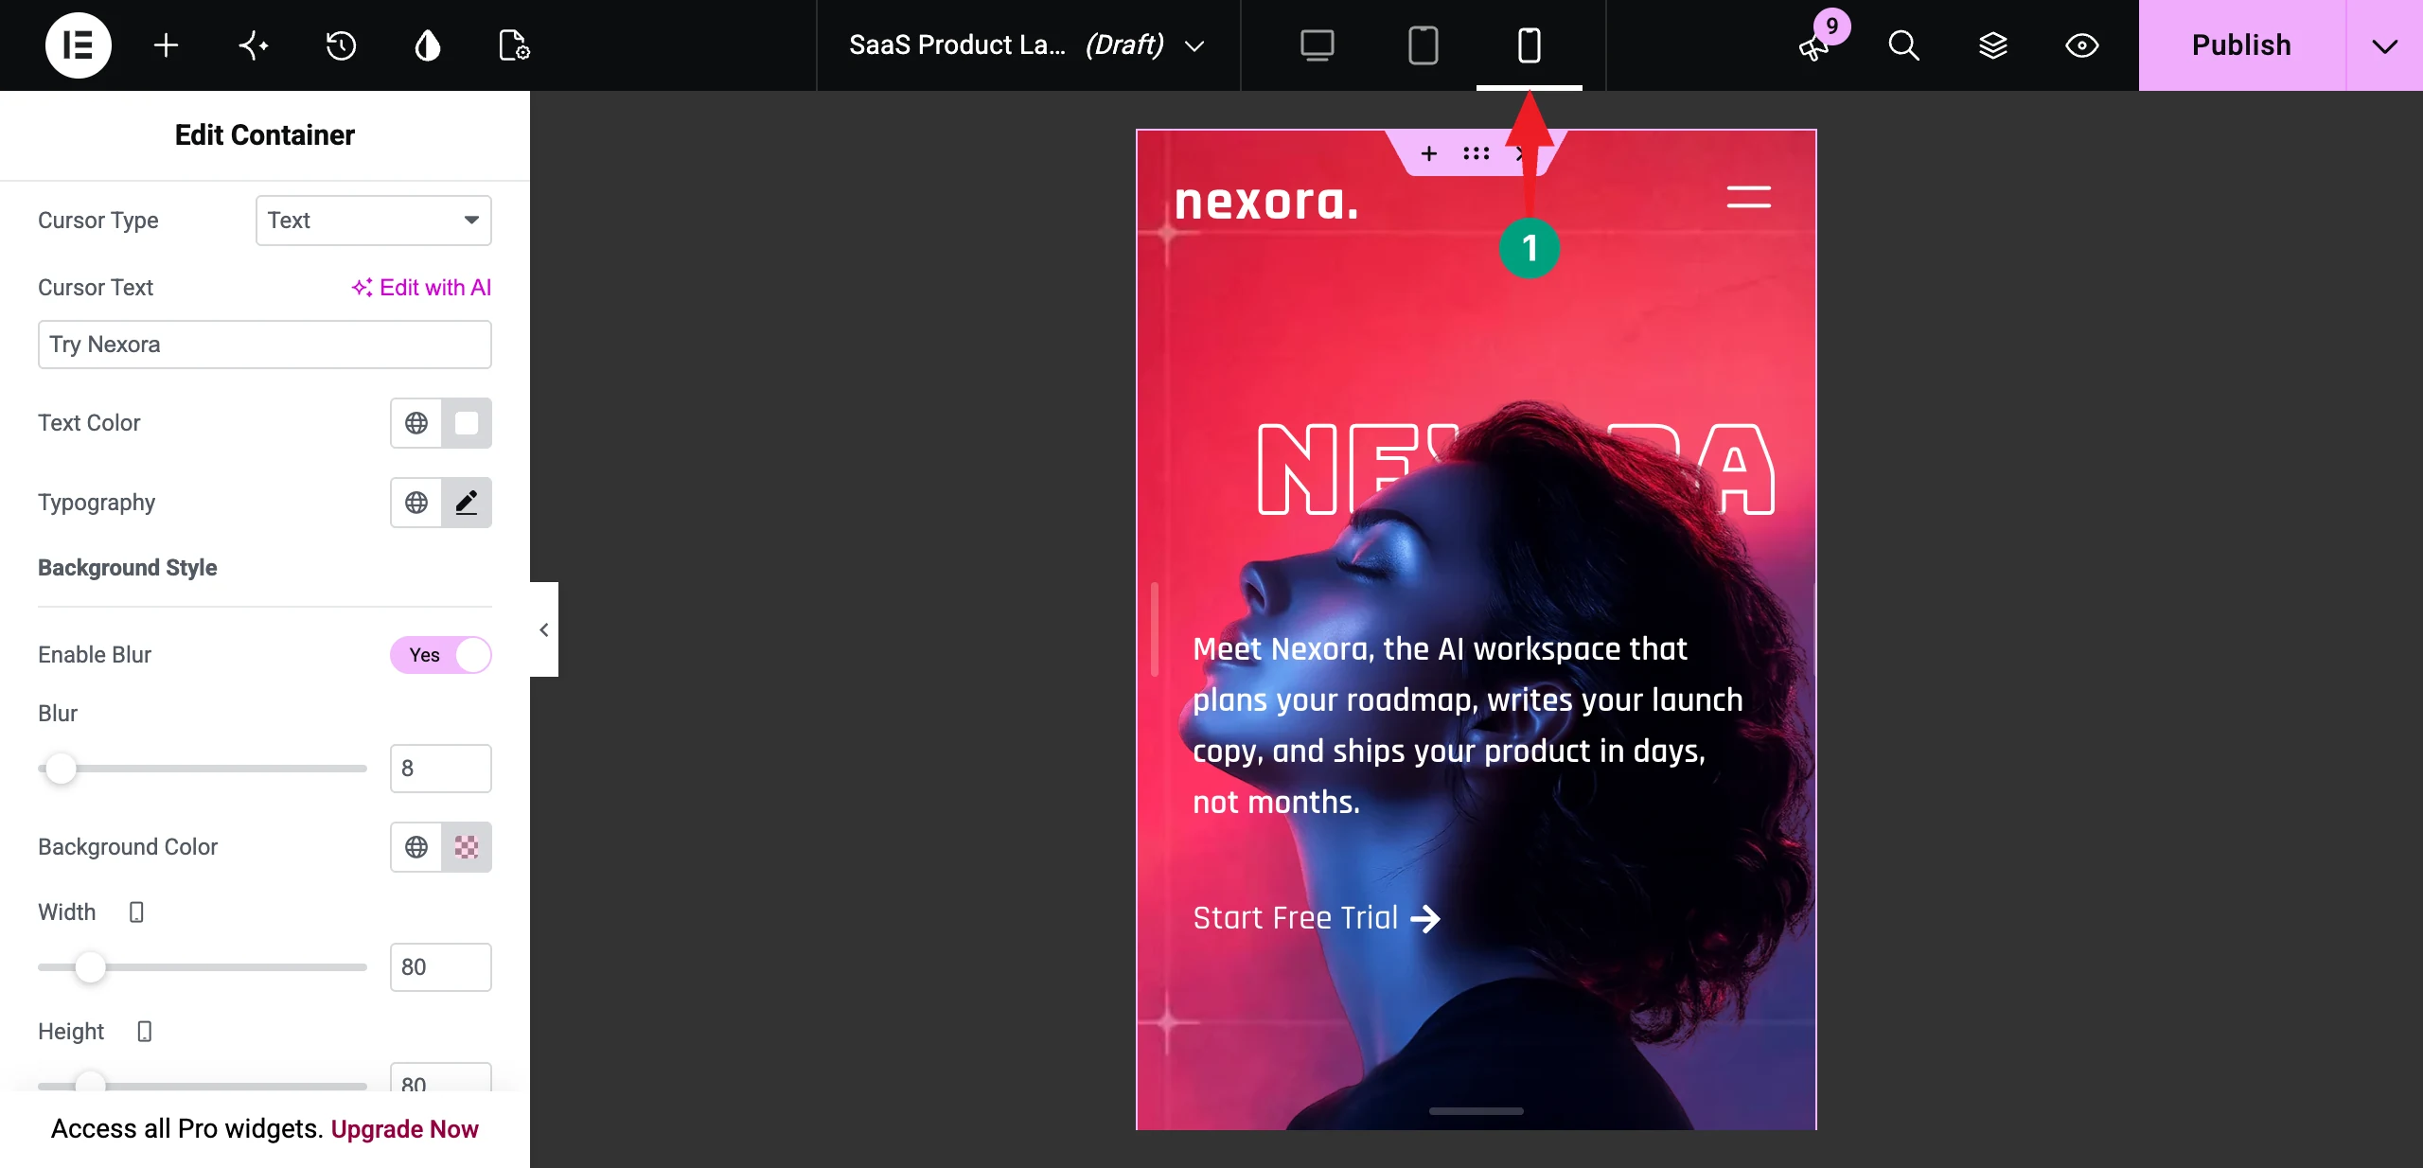
Task: Click the Upgrade Now link
Action: click(404, 1129)
